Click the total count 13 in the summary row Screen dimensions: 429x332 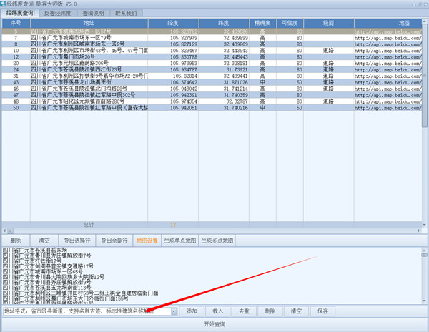coord(173,225)
